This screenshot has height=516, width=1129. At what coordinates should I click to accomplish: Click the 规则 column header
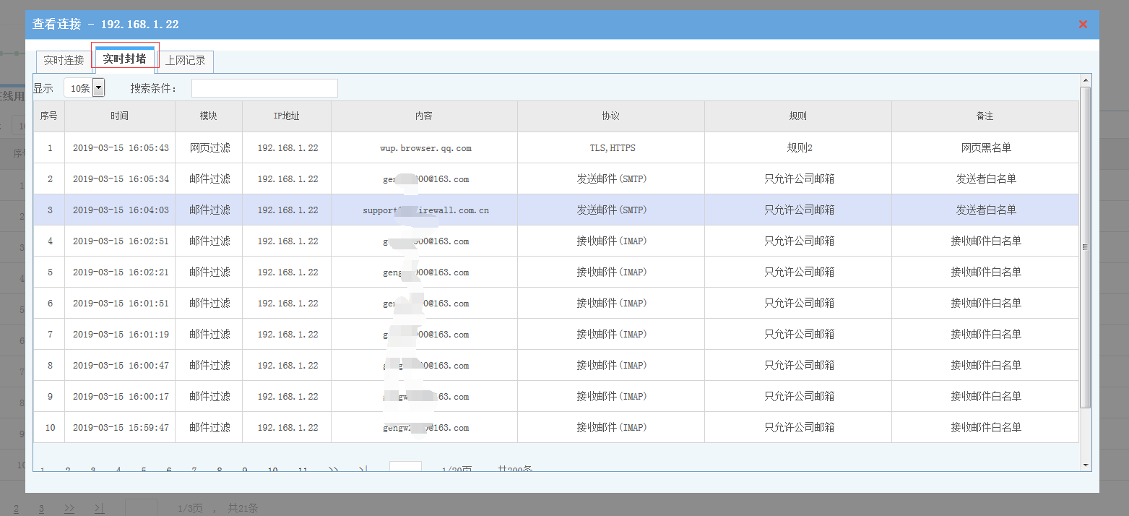[x=798, y=116]
